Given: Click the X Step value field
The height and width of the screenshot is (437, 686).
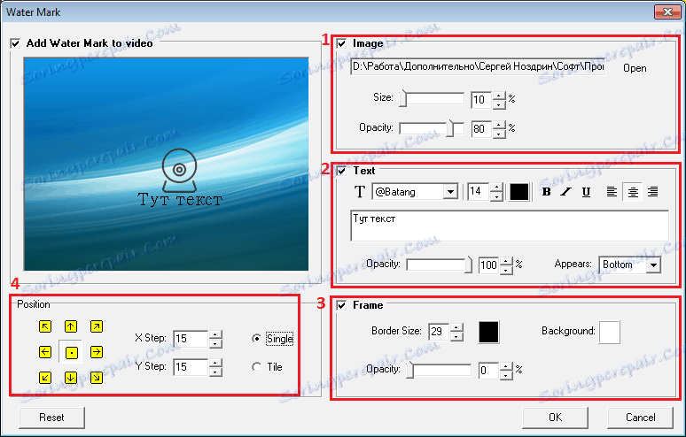Looking at the screenshot, I should (191, 339).
